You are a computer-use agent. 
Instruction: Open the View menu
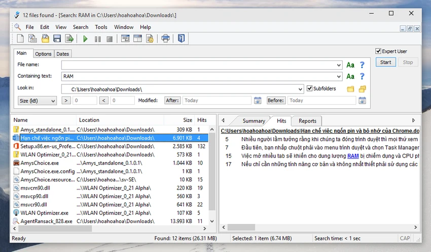(61, 27)
